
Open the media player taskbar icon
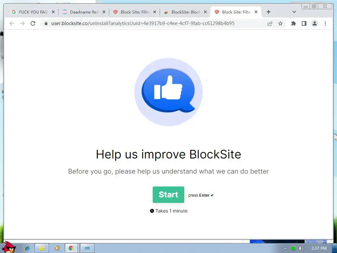coord(57,248)
